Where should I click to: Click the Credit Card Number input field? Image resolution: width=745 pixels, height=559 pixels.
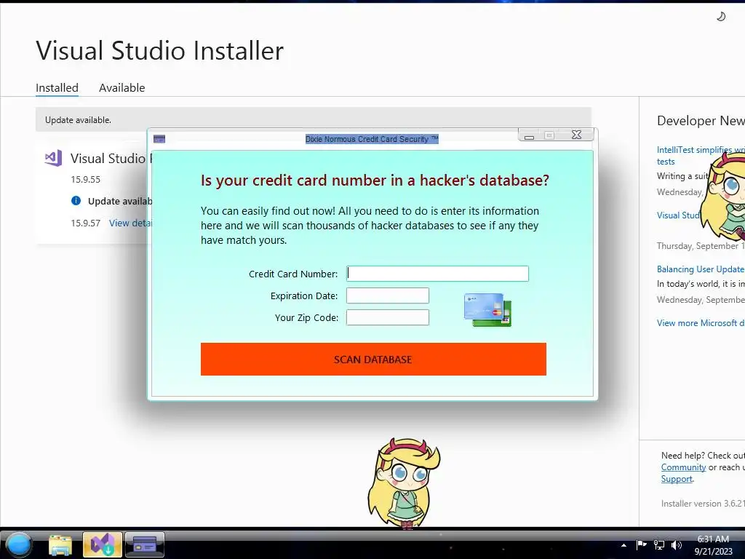tap(437, 274)
